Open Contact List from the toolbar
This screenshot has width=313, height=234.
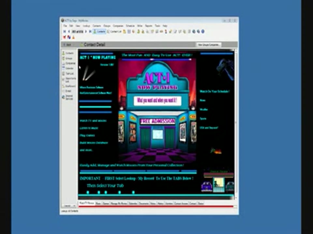114,32
